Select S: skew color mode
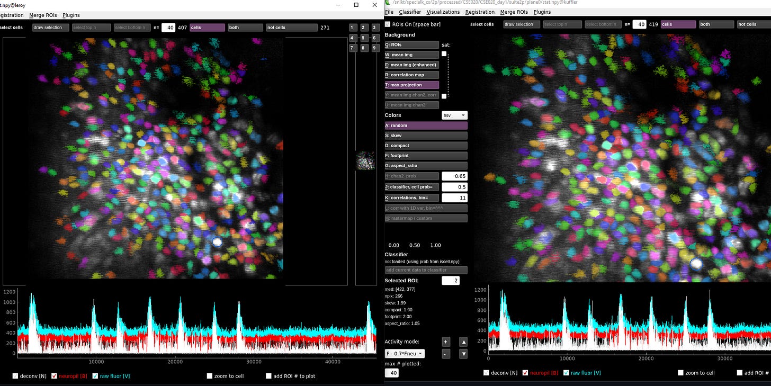Viewport: 771px width, 386px height. (426, 136)
